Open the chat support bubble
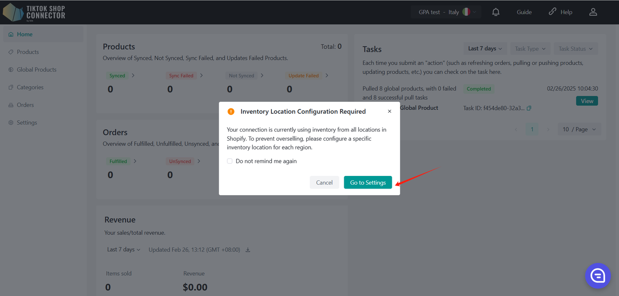The height and width of the screenshot is (296, 619). [x=598, y=275]
